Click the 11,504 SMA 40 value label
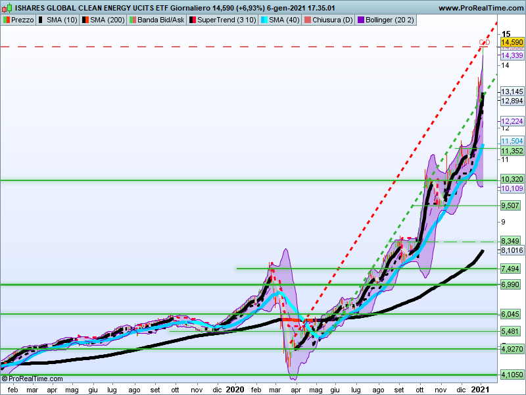Viewport: 526px width, 395px height. (x=512, y=141)
